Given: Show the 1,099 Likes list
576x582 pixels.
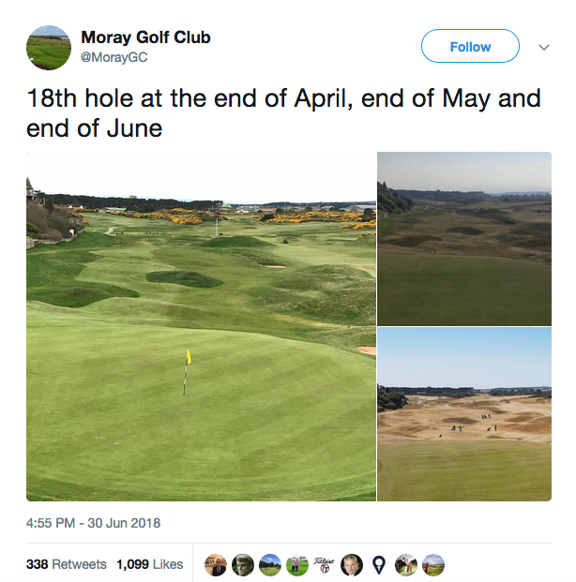Looking at the screenshot, I should coord(149,565).
